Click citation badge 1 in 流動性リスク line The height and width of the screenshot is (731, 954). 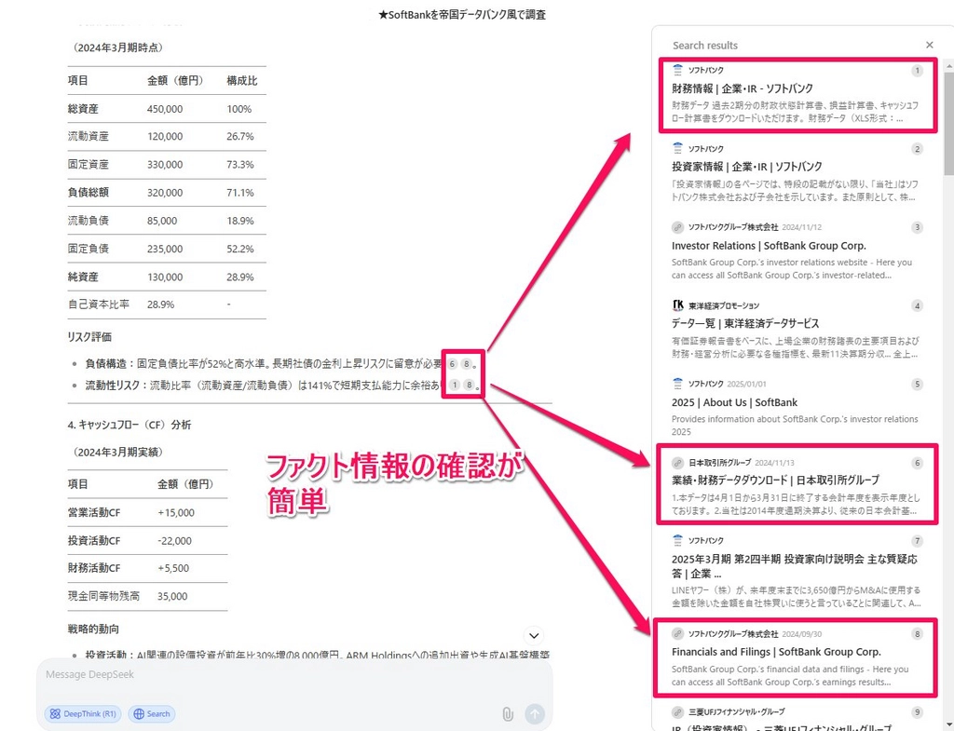coord(455,385)
